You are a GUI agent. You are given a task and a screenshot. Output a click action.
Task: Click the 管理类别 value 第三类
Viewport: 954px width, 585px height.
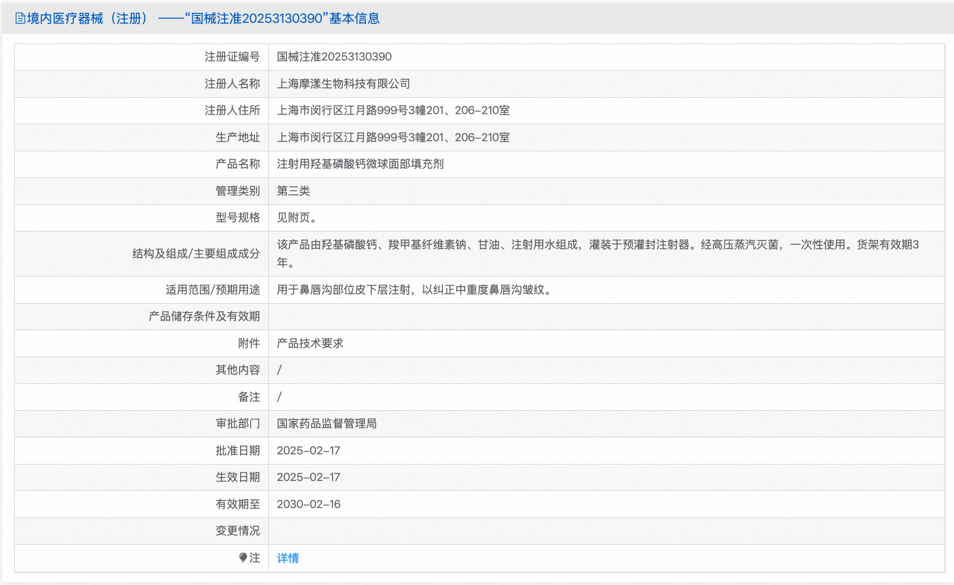coord(294,191)
